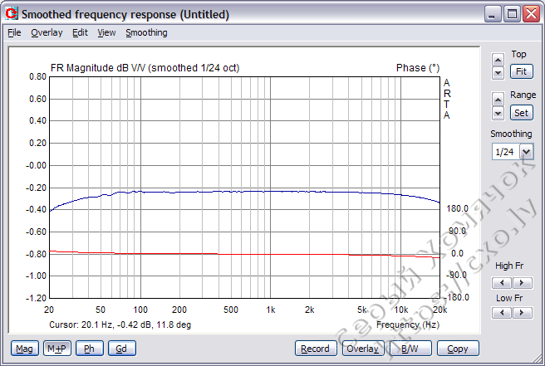Decrease range with Range down arrow
545x366 pixels.
(x=498, y=113)
